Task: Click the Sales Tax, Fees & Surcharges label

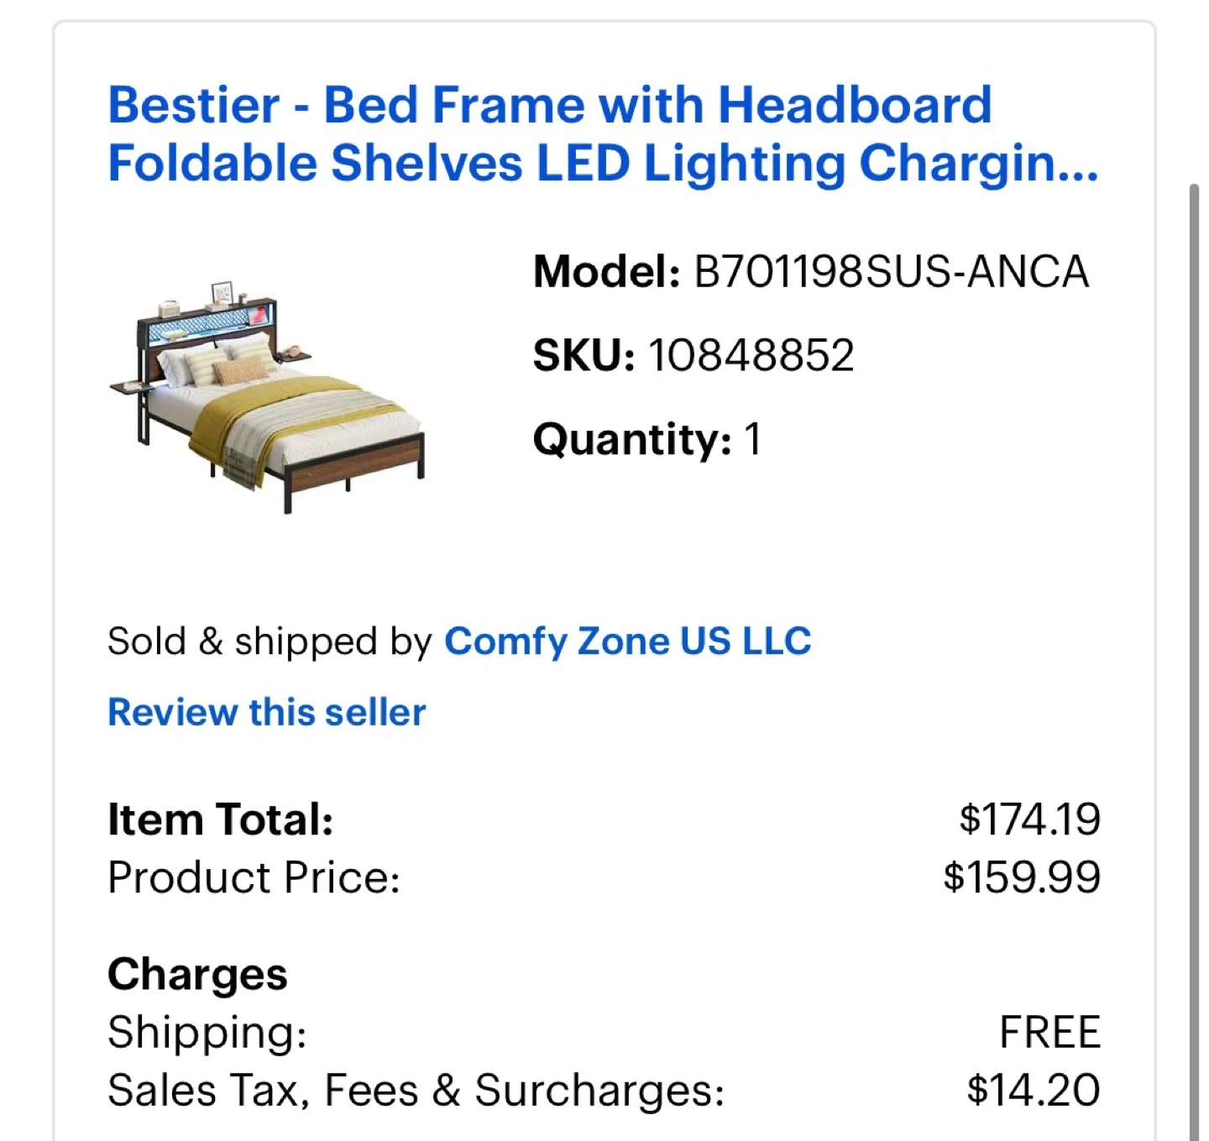Action: pyautogui.click(x=416, y=1090)
